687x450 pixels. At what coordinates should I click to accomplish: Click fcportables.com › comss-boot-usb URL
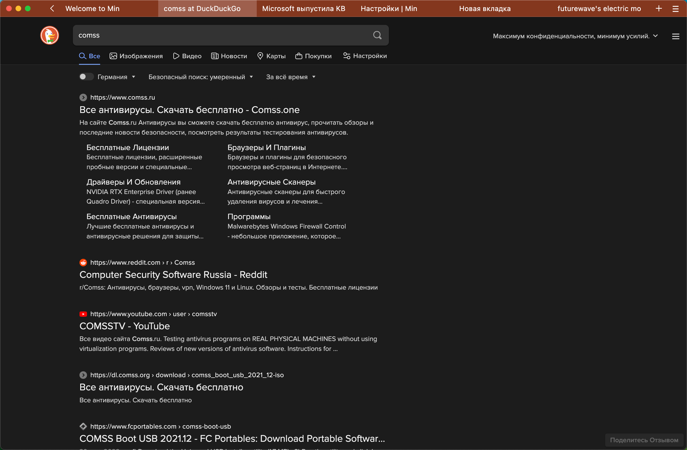pyautogui.click(x=160, y=426)
